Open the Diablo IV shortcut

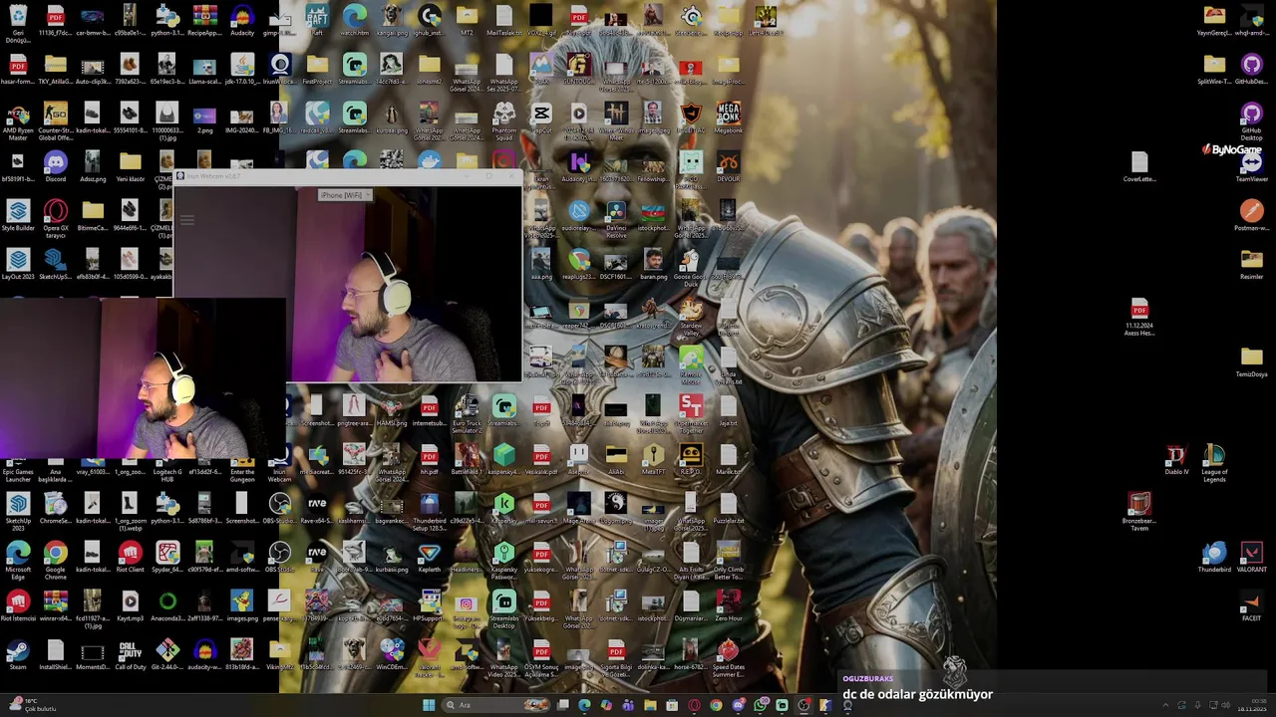[1176, 459]
